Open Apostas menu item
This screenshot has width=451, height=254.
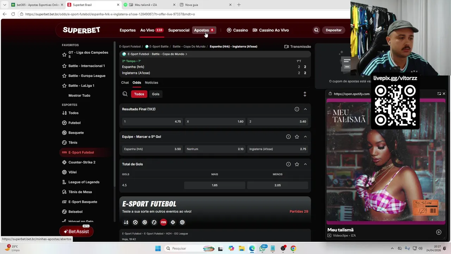tap(204, 30)
